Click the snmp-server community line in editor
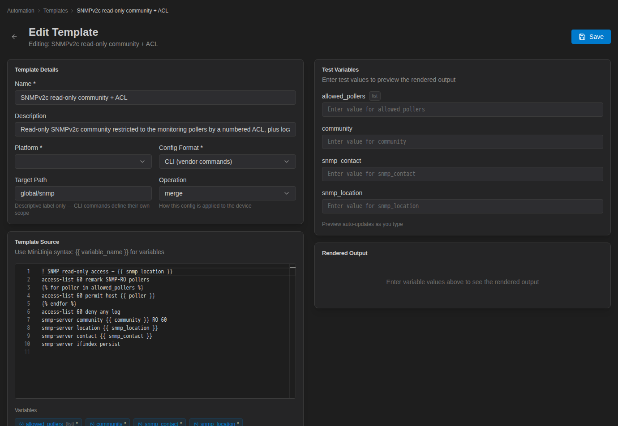Viewport: 618px width, 426px height. pyautogui.click(x=104, y=320)
